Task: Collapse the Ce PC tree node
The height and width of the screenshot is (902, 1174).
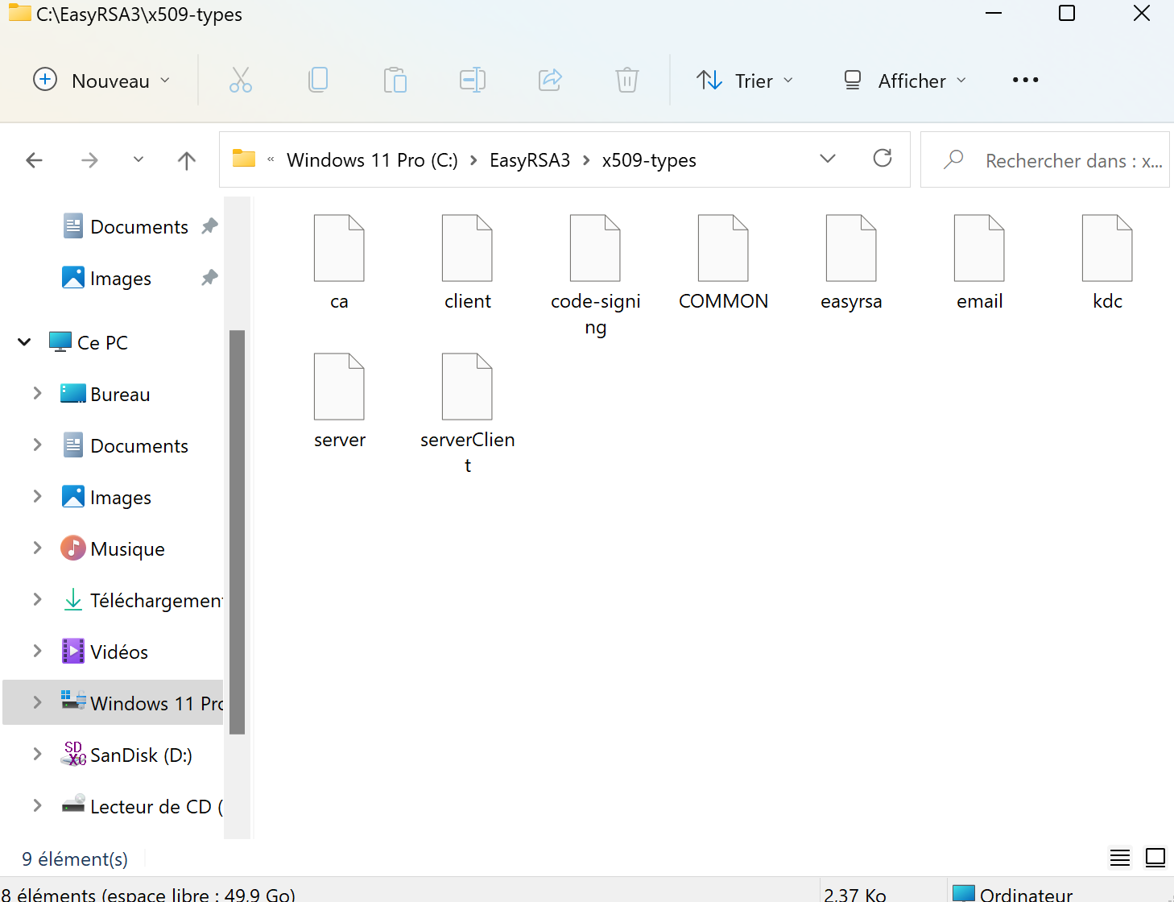Action: (x=24, y=342)
